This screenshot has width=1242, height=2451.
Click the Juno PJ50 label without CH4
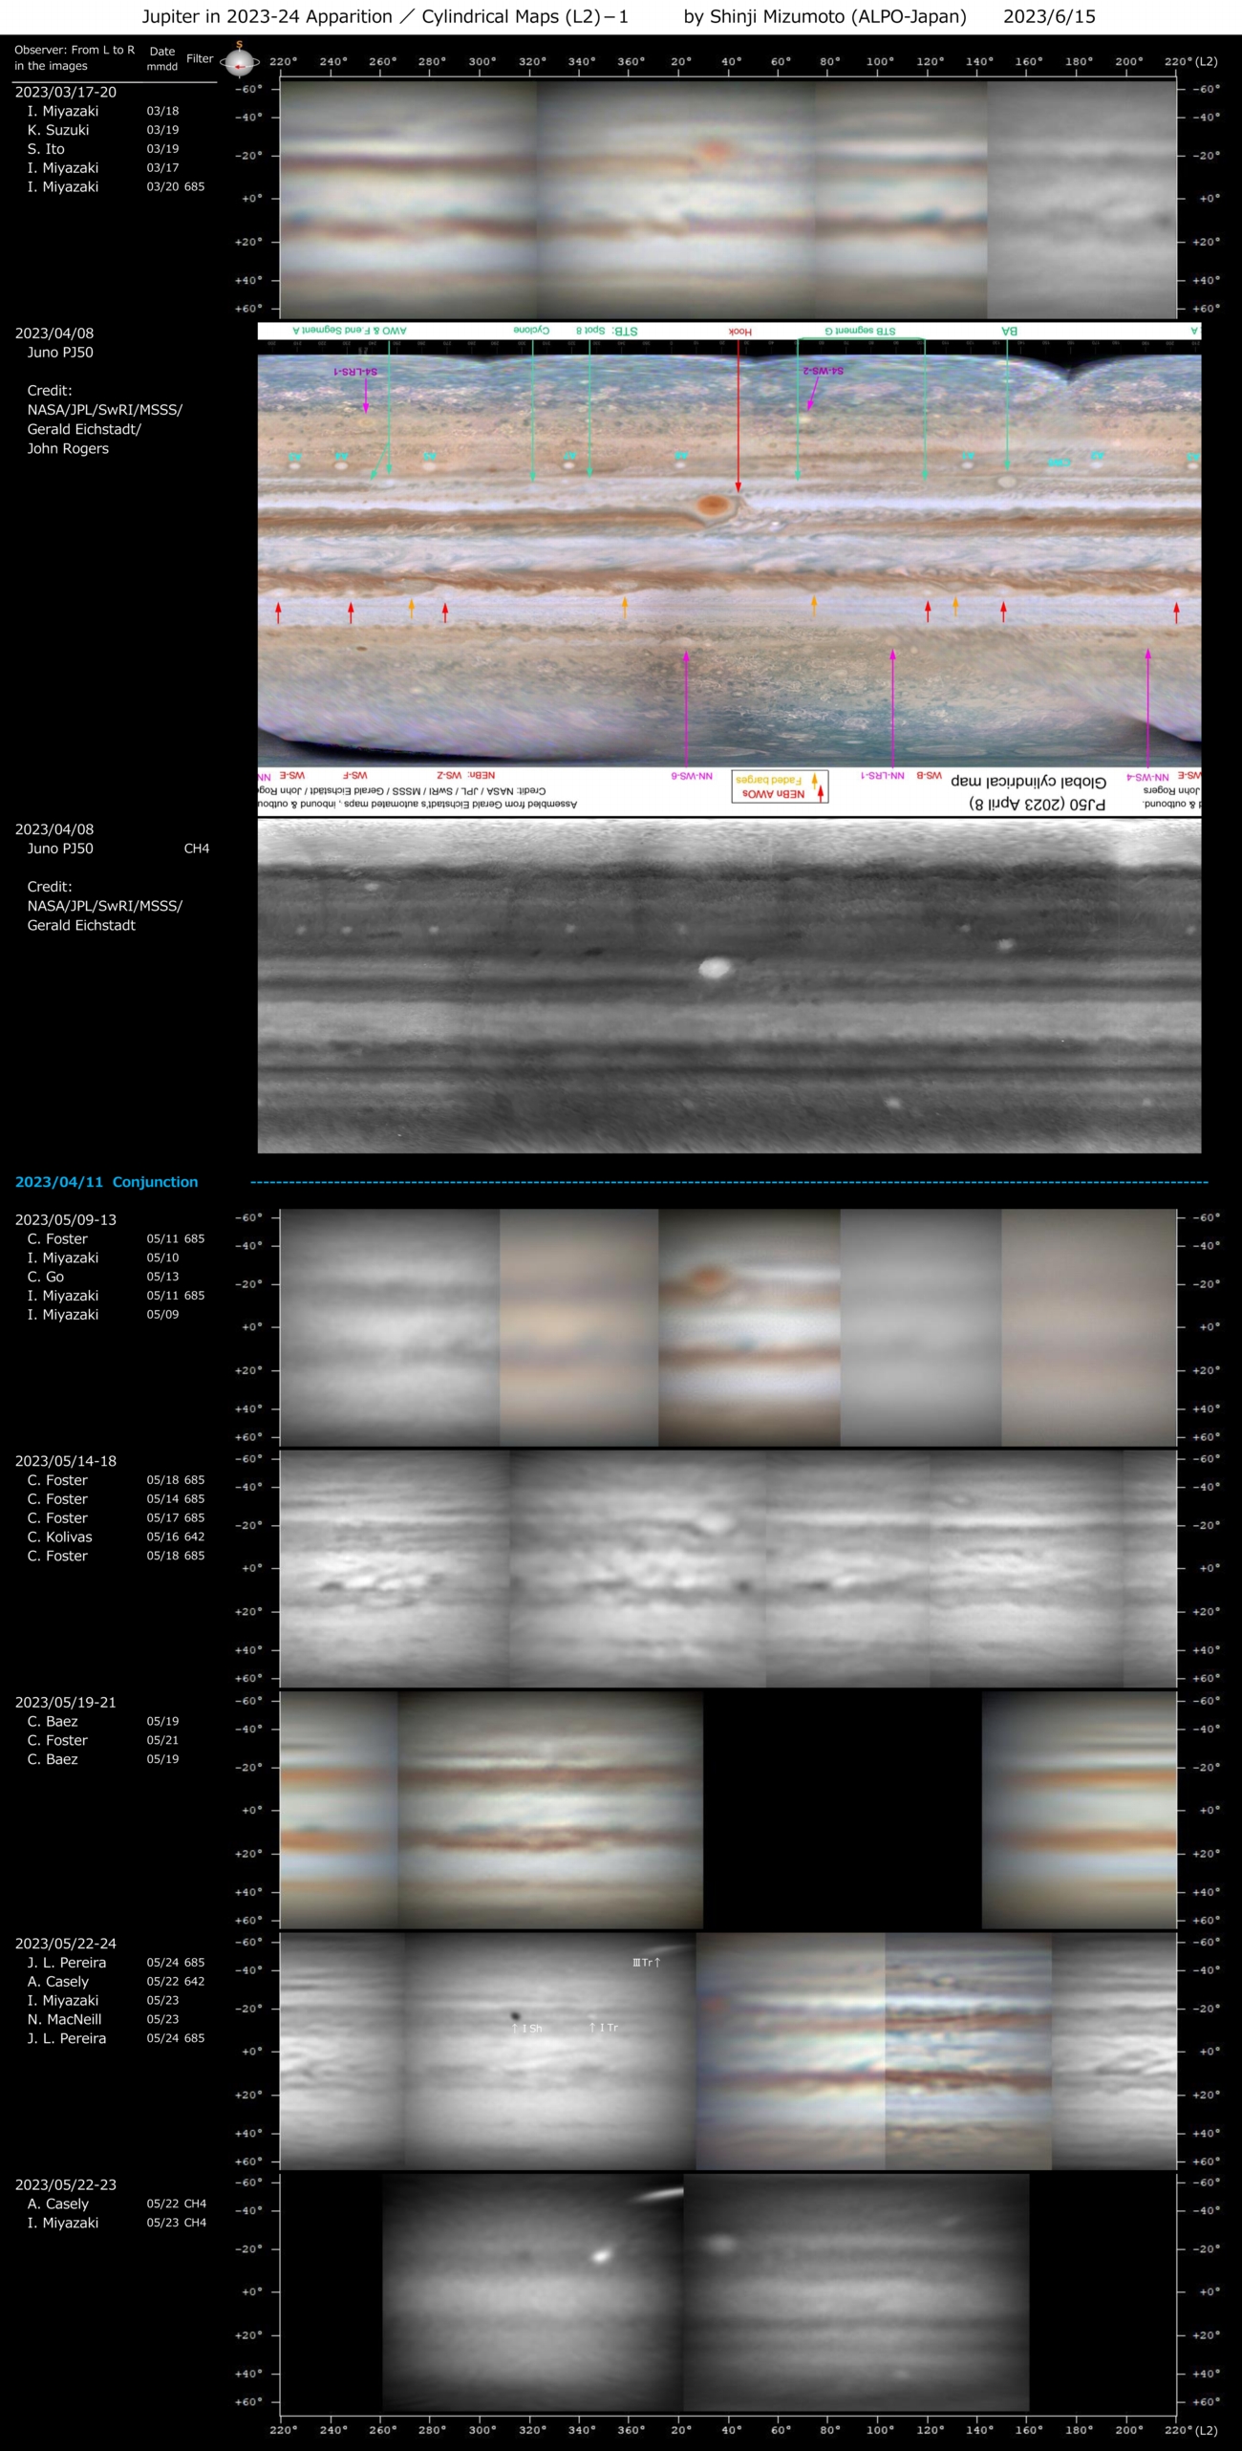(60, 353)
